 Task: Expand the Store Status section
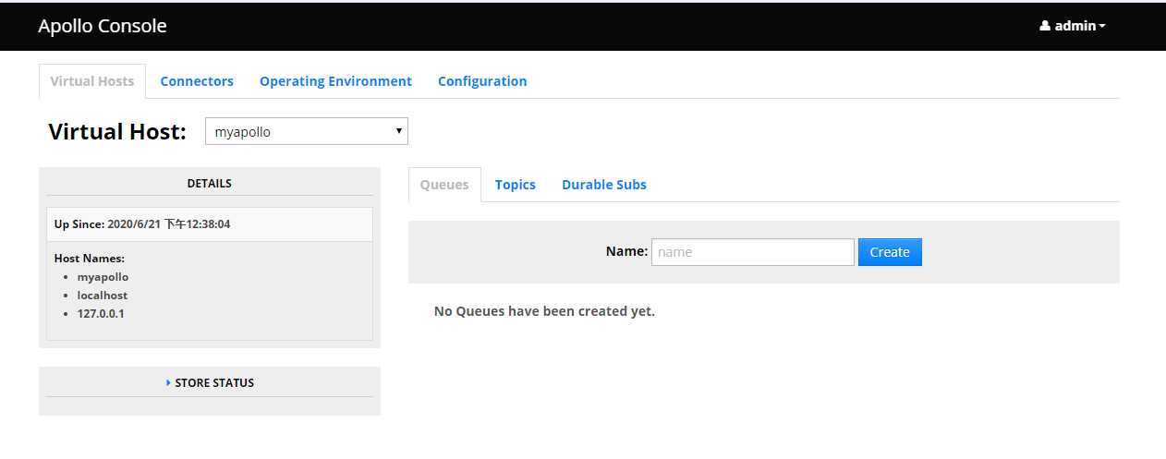point(210,382)
